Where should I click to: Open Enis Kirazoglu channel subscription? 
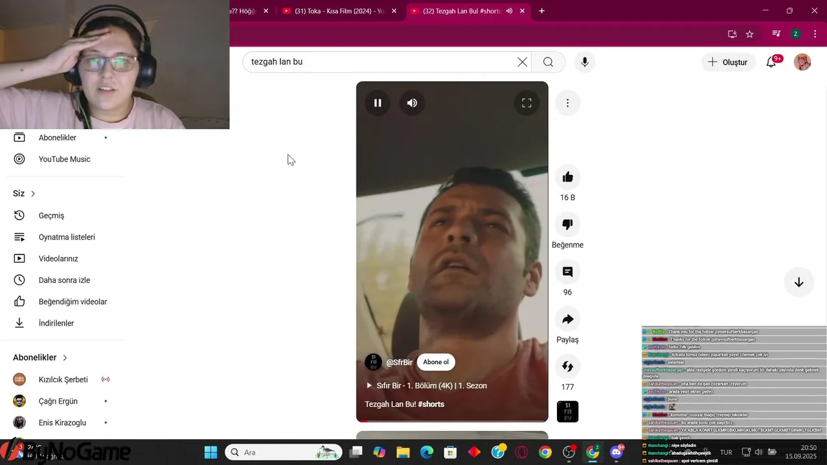(61, 422)
